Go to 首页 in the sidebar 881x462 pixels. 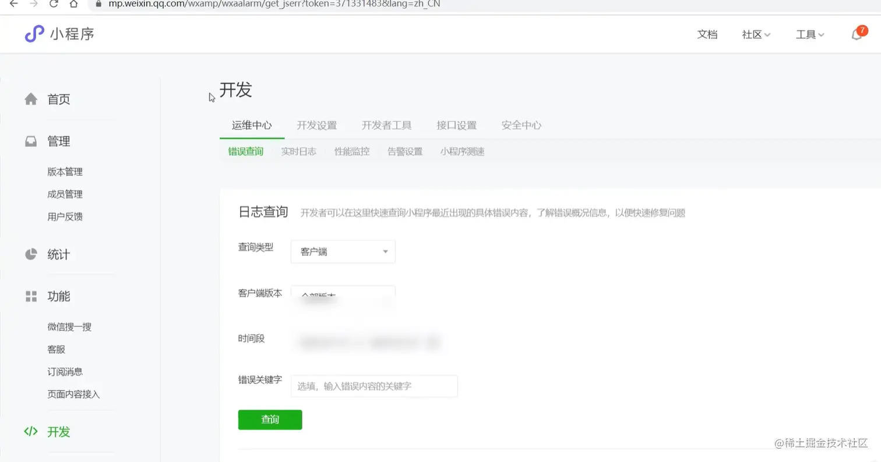[59, 99]
